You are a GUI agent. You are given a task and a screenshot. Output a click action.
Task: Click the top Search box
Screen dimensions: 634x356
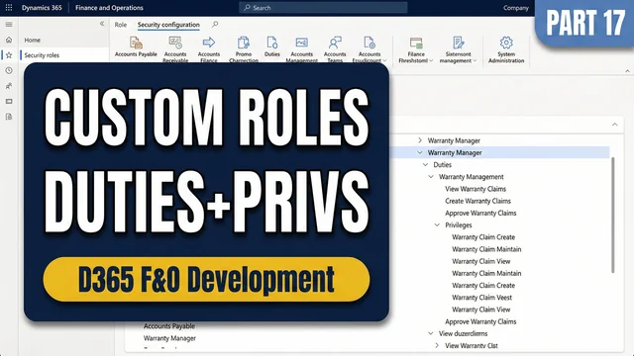click(x=323, y=8)
